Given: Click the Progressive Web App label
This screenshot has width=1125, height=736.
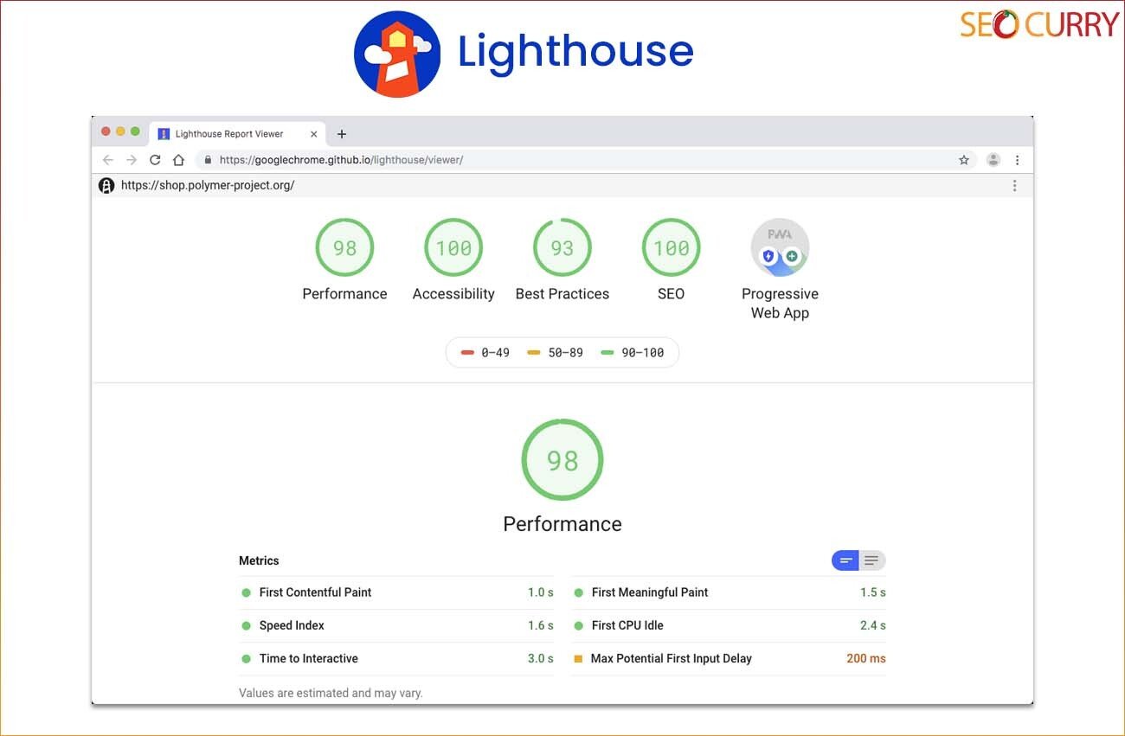Looking at the screenshot, I should 780,304.
